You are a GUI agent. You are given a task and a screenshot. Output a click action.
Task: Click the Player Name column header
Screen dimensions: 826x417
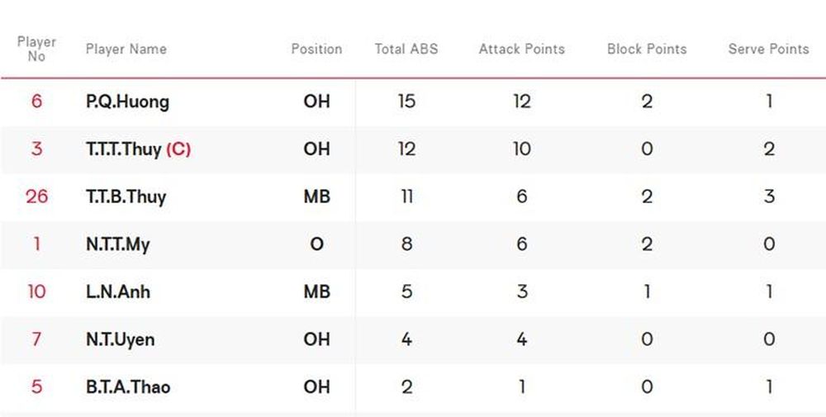126,49
